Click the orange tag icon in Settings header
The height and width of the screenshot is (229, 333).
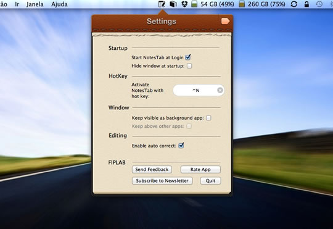click(225, 21)
